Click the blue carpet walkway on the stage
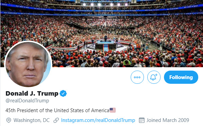 (106, 48)
